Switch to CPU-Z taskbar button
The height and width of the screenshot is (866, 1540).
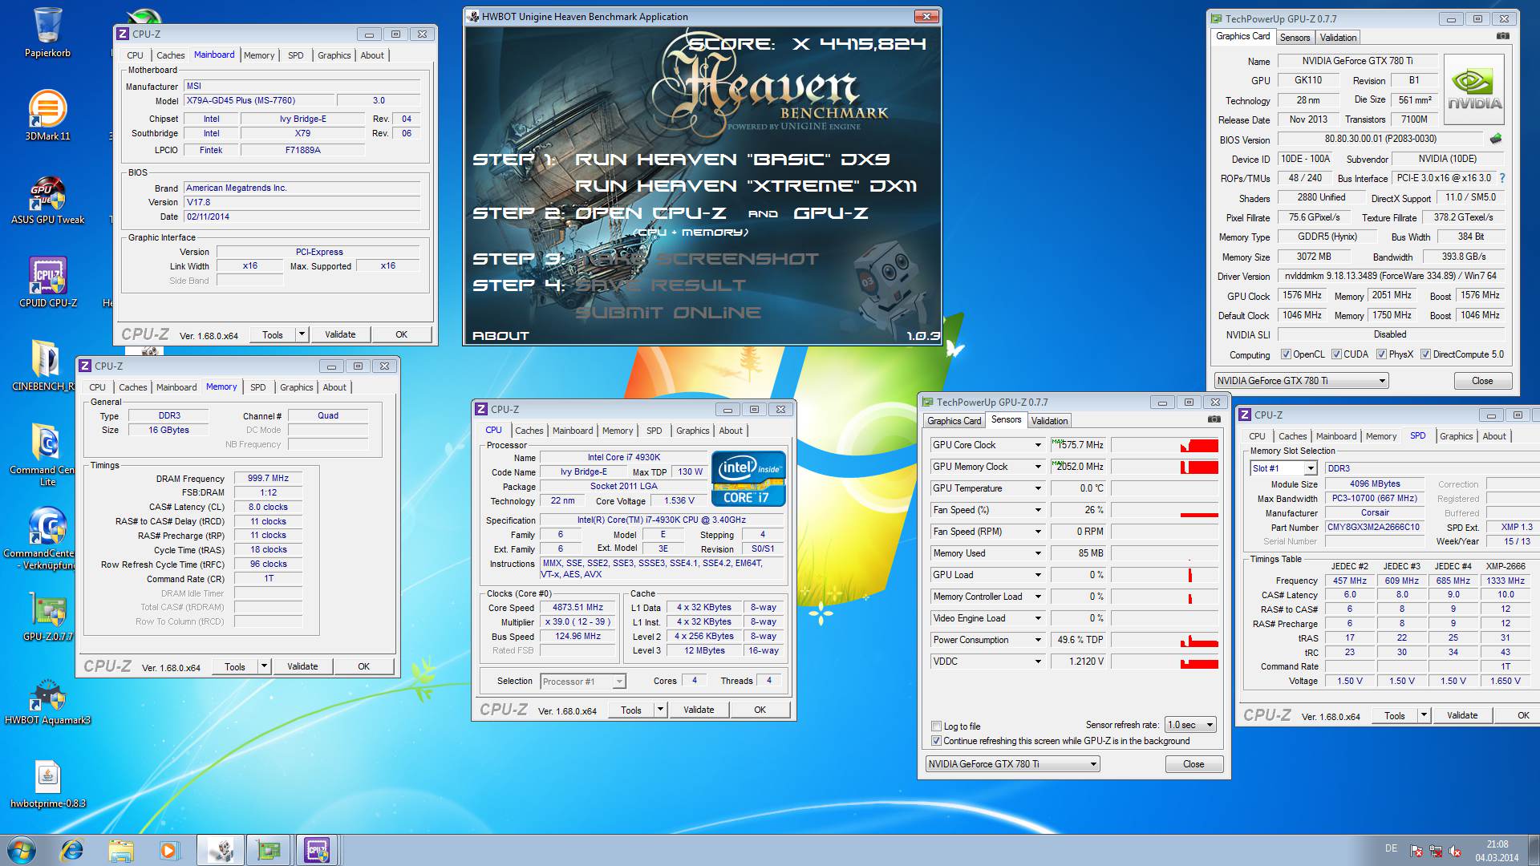coord(318,850)
